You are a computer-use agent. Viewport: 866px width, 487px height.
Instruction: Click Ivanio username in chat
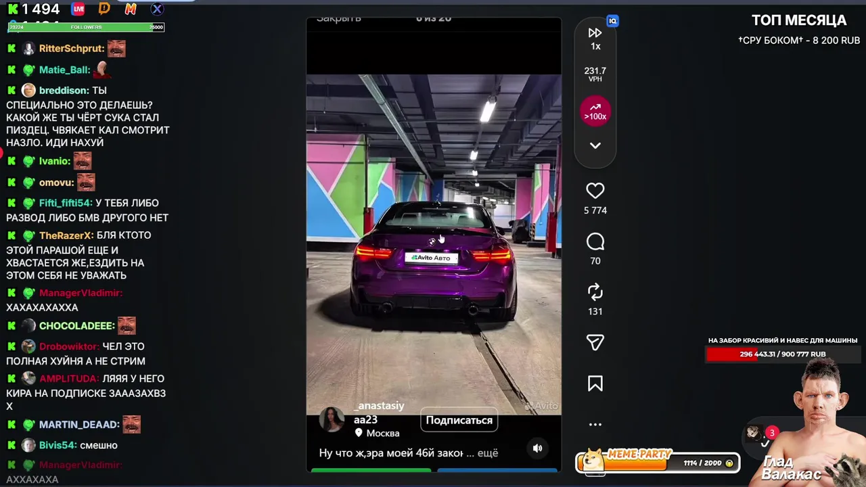[x=55, y=161]
